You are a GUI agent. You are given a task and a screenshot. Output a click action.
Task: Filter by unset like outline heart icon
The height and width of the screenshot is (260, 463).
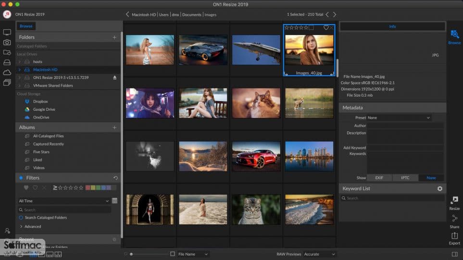coord(35,187)
